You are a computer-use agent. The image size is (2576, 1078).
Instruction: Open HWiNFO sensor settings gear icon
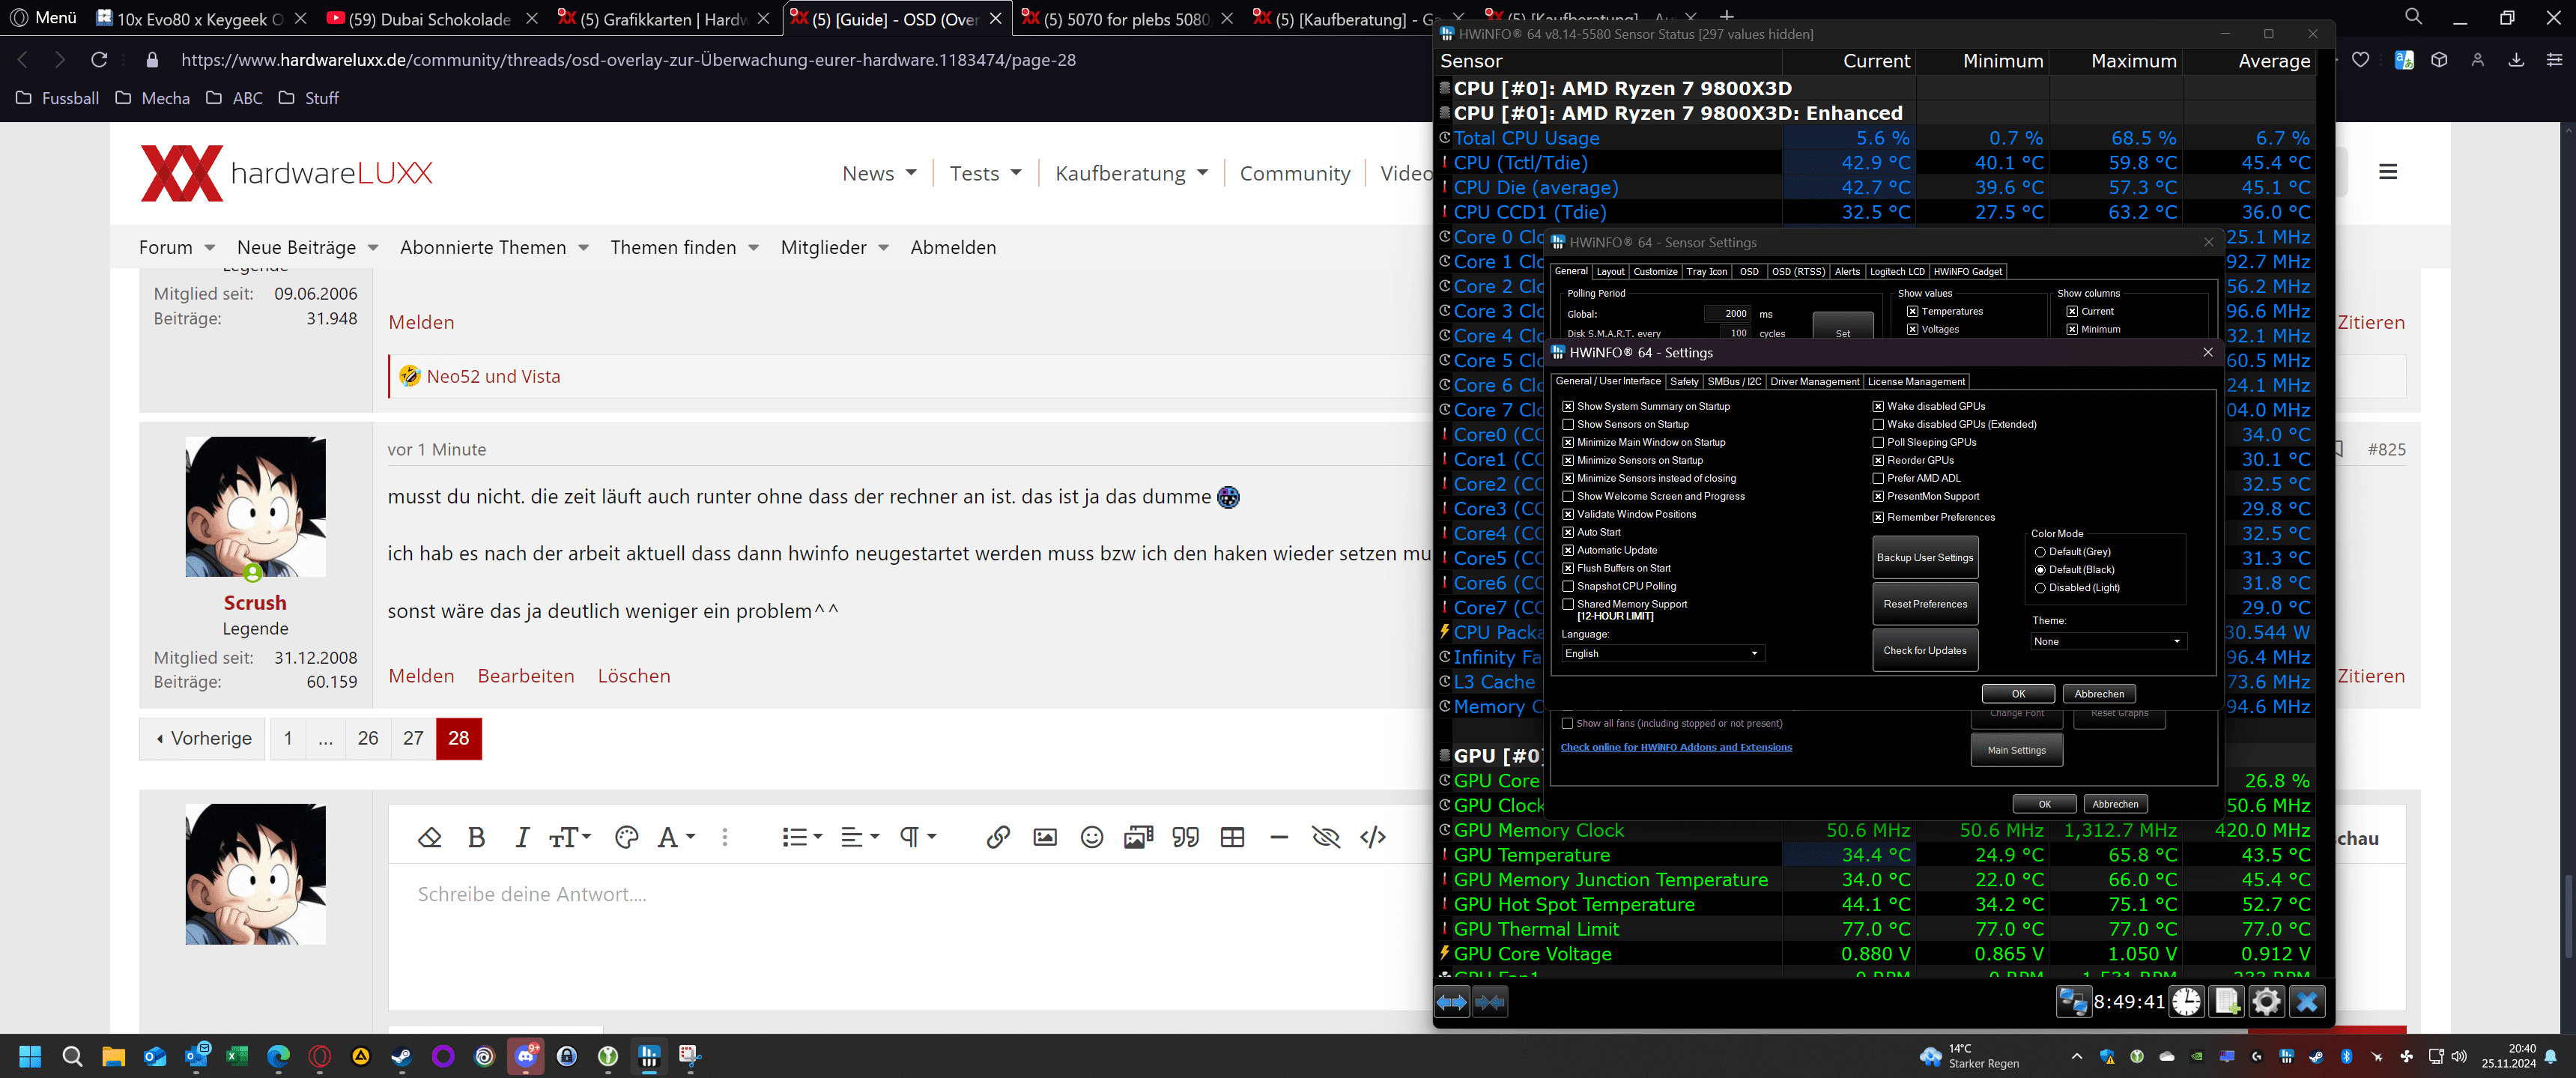[x=2267, y=1001]
